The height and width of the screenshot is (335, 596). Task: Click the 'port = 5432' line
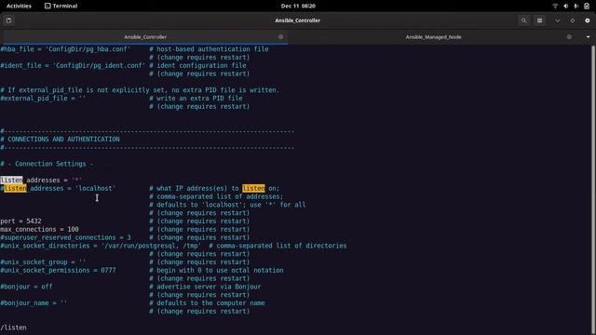(x=20, y=221)
